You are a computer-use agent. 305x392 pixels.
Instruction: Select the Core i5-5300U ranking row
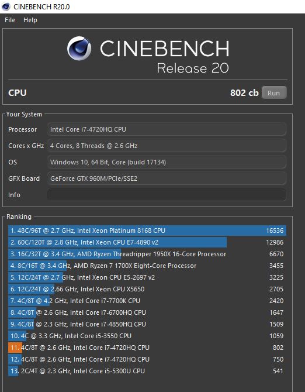147,371
